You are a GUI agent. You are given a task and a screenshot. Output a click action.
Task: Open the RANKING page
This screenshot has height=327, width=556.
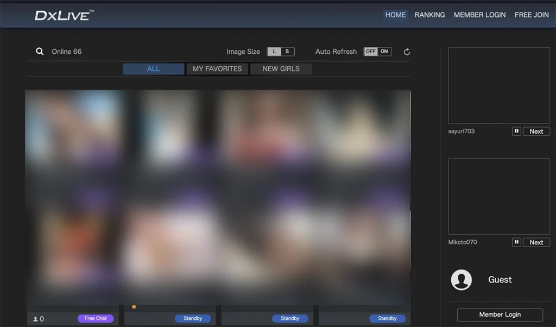point(429,15)
